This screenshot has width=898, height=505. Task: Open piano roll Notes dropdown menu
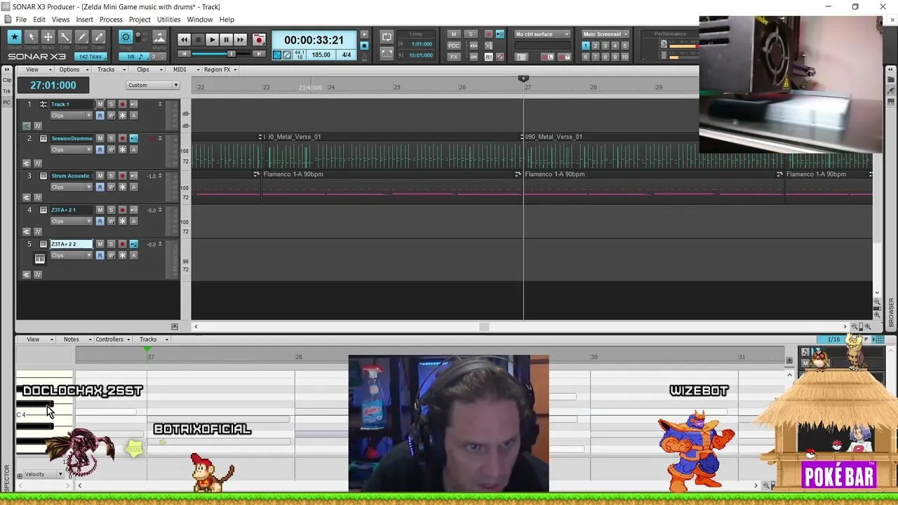click(x=75, y=339)
